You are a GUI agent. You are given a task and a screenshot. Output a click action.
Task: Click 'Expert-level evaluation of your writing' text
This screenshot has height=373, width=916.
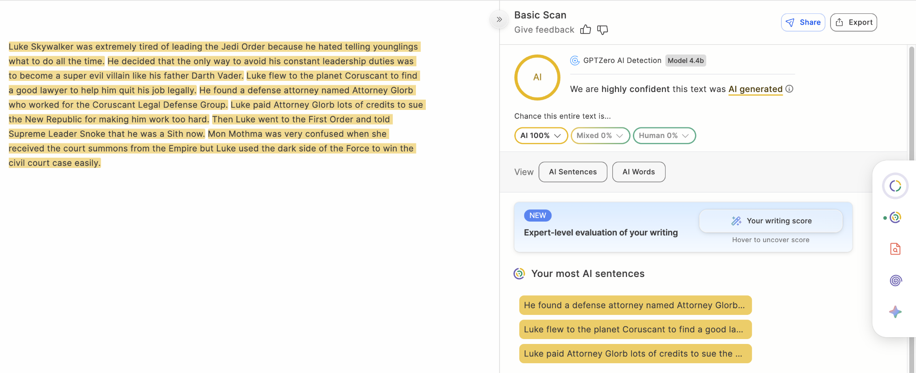(601, 233)
